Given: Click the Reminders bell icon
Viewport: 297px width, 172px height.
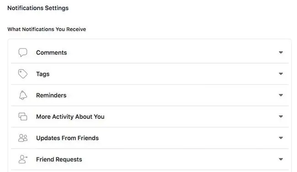Looking at the screenshot, I should point(23,95).
